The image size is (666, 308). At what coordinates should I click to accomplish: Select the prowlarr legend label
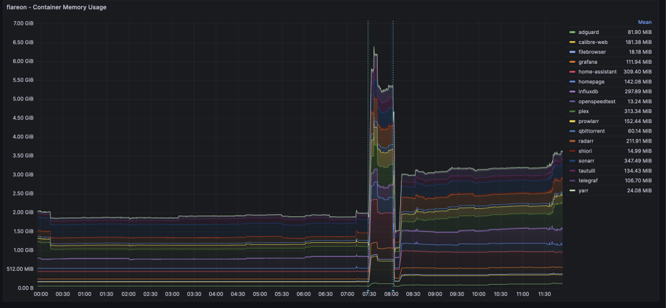pos(589,121)
